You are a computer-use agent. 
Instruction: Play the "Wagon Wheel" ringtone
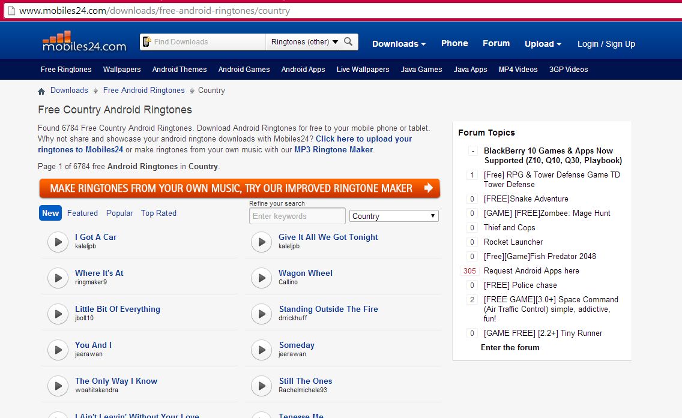coord(261,278)
